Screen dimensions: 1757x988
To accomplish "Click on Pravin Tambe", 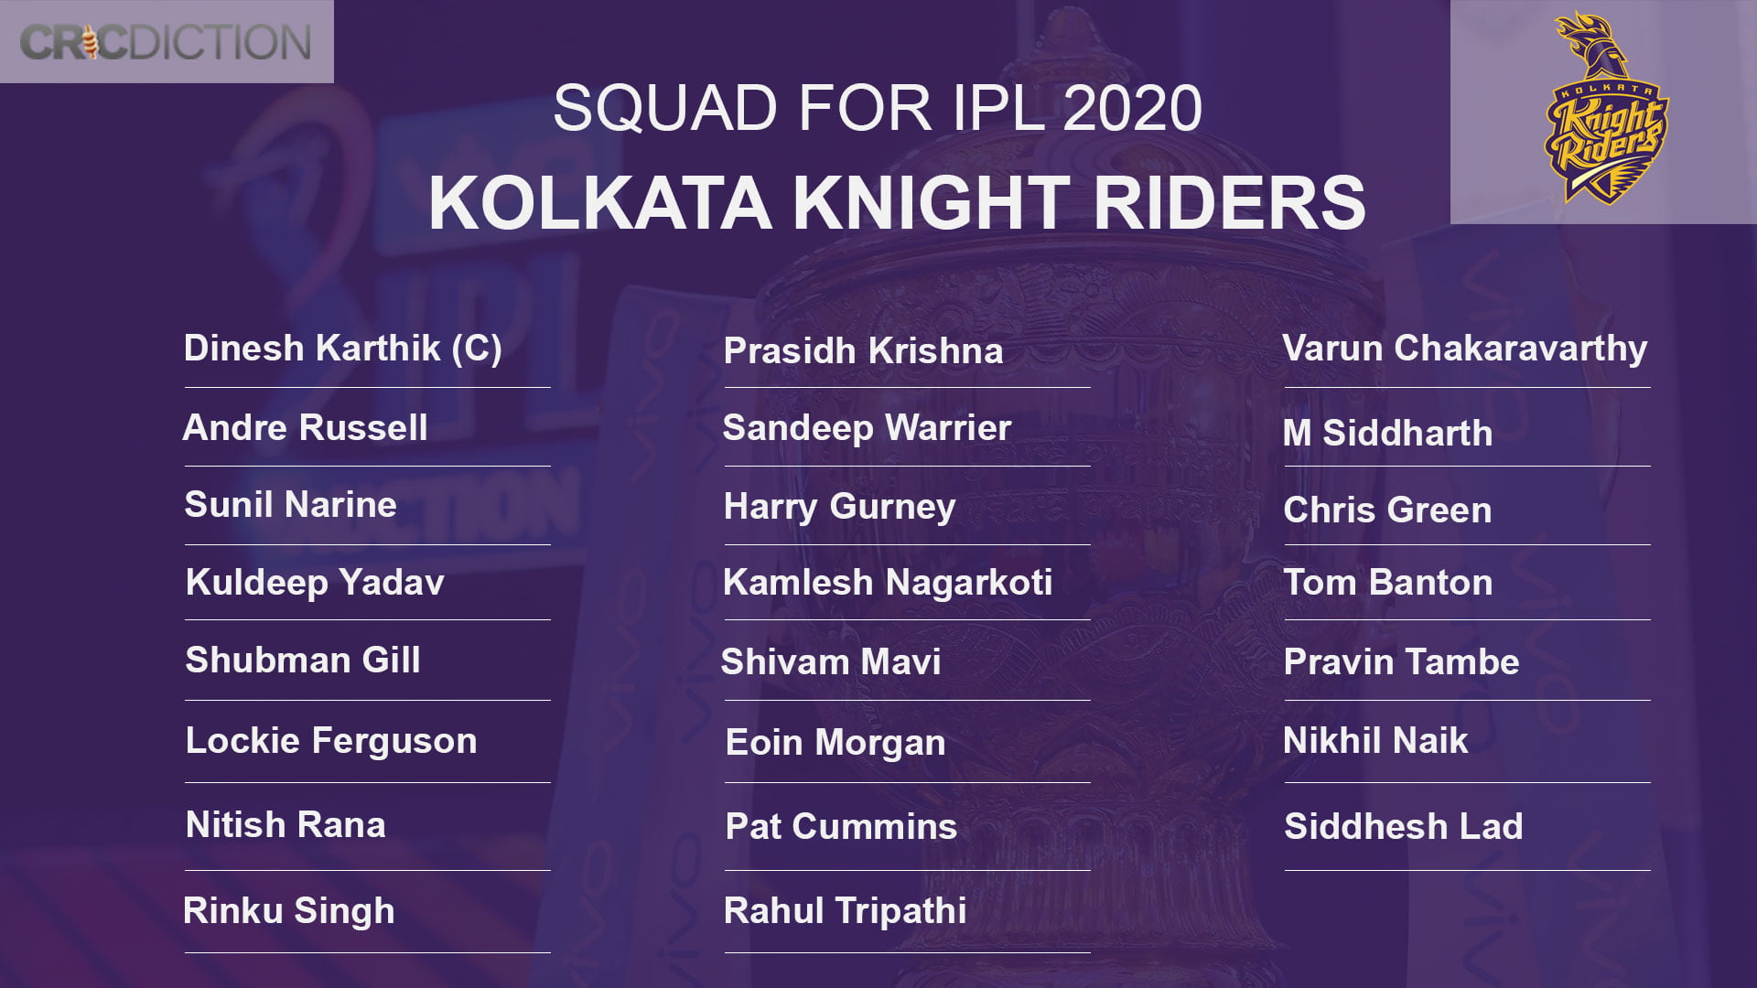I will [x=1401, y=662].
